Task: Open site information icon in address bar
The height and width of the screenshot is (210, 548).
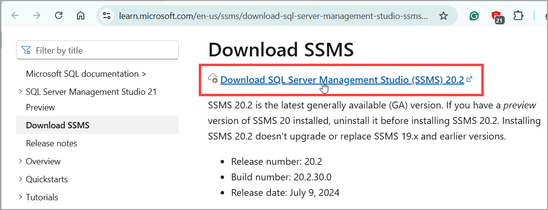Action: tap(107, 16)
